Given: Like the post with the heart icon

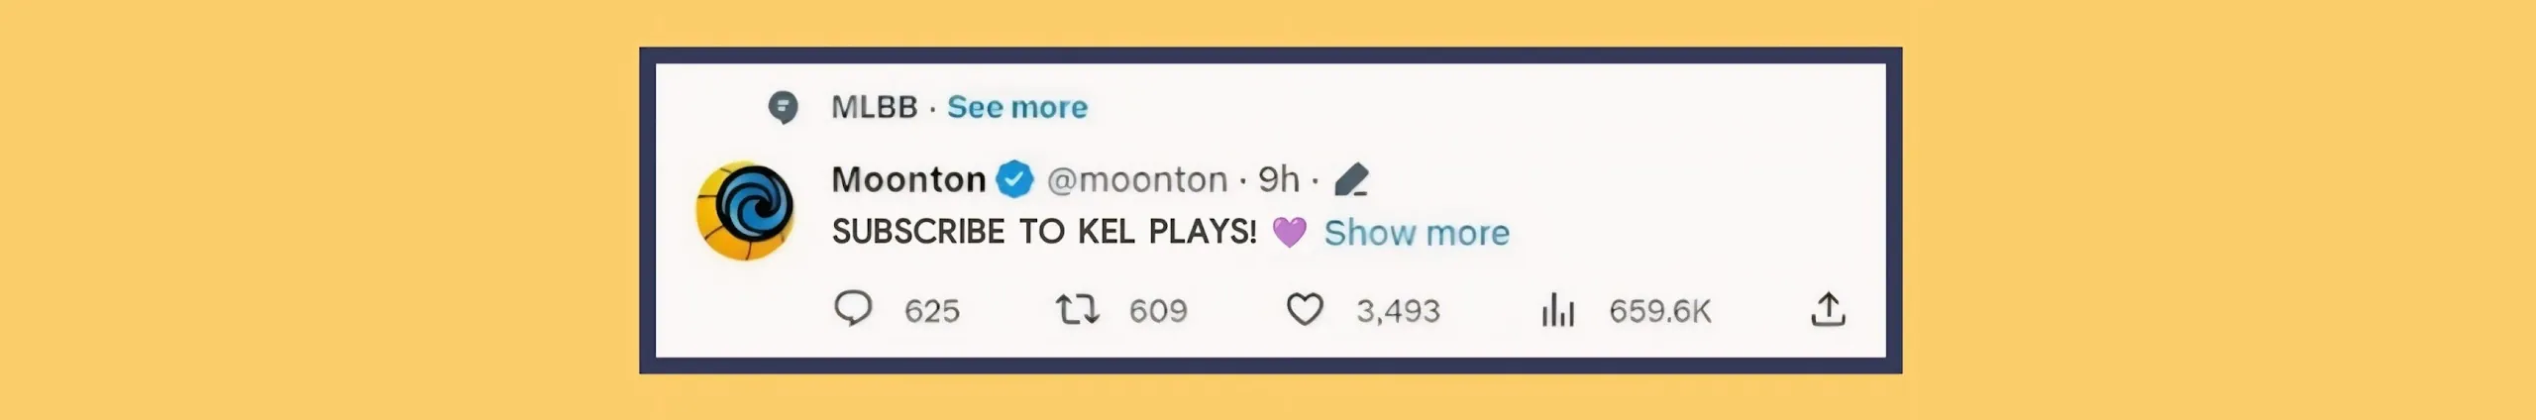Looking at the screenshot, I should 1304,310.
